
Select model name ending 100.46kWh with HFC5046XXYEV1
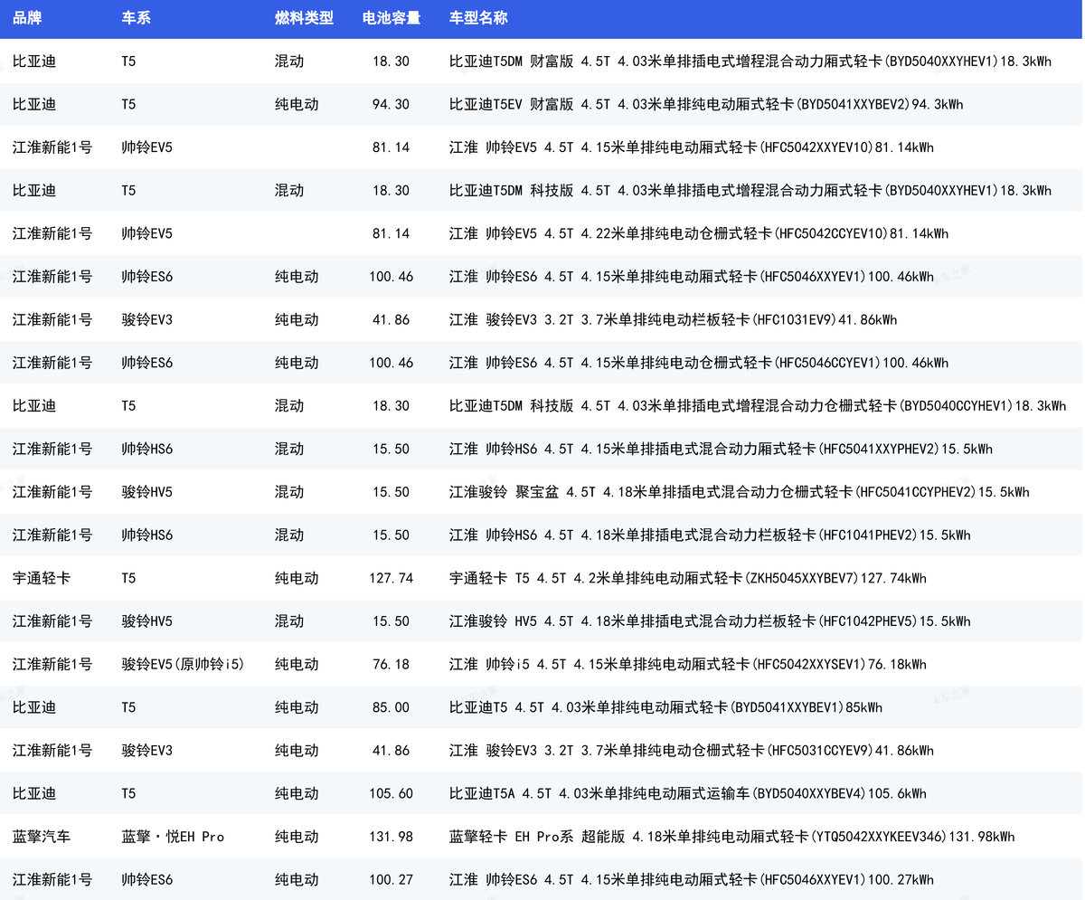(692, 277)
